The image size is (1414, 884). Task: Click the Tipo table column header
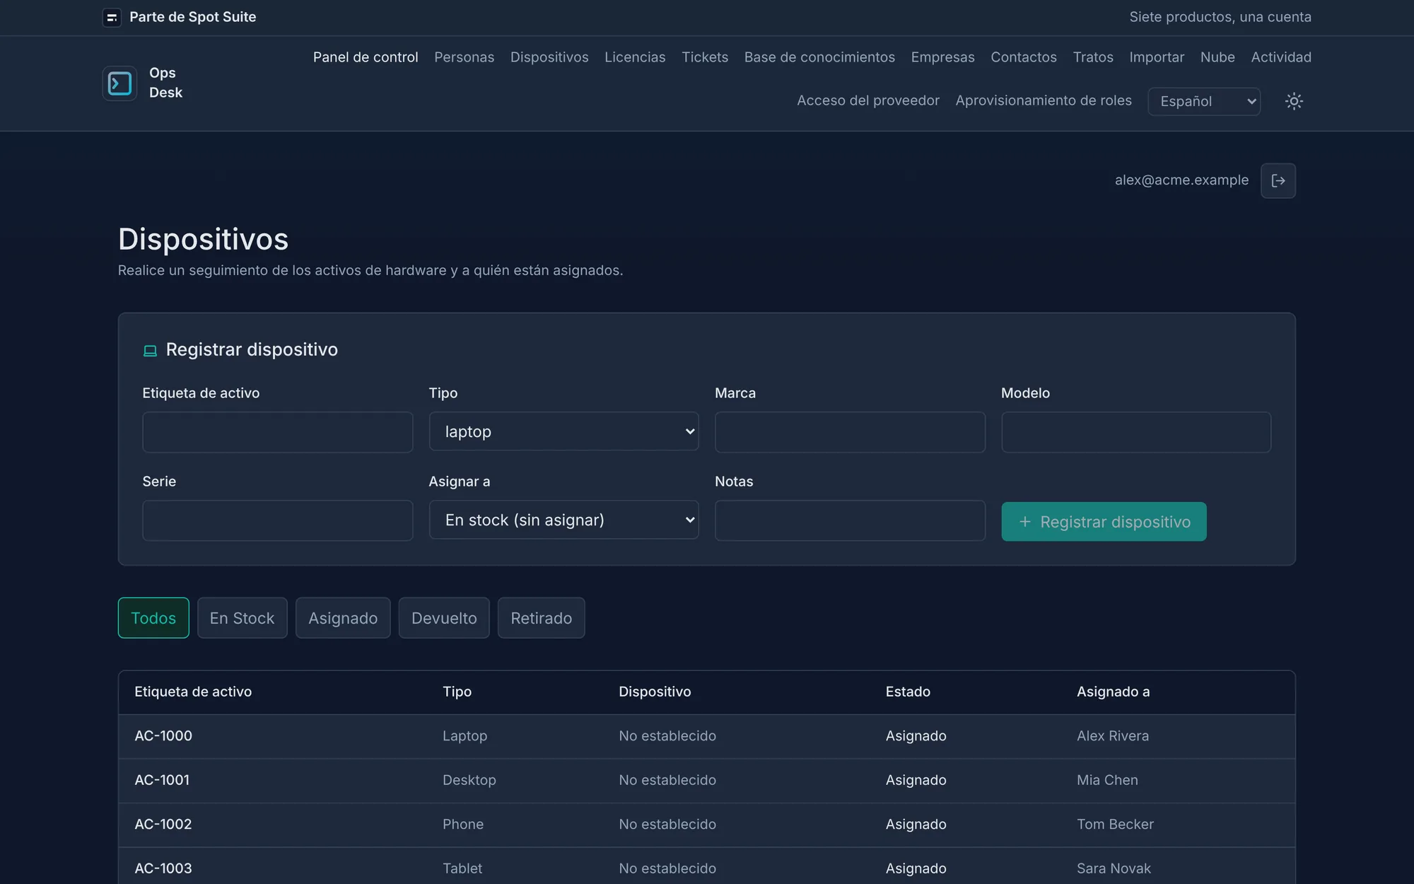pos(457,692)
